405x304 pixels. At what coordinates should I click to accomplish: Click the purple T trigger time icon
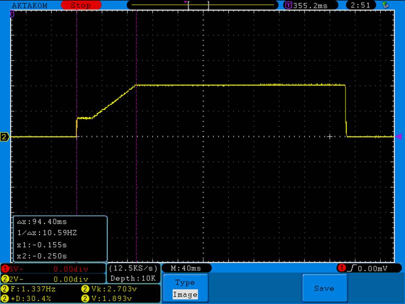point(288,5)
